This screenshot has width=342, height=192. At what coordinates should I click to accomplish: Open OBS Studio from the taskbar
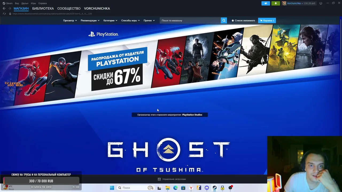tap(230, 188)
